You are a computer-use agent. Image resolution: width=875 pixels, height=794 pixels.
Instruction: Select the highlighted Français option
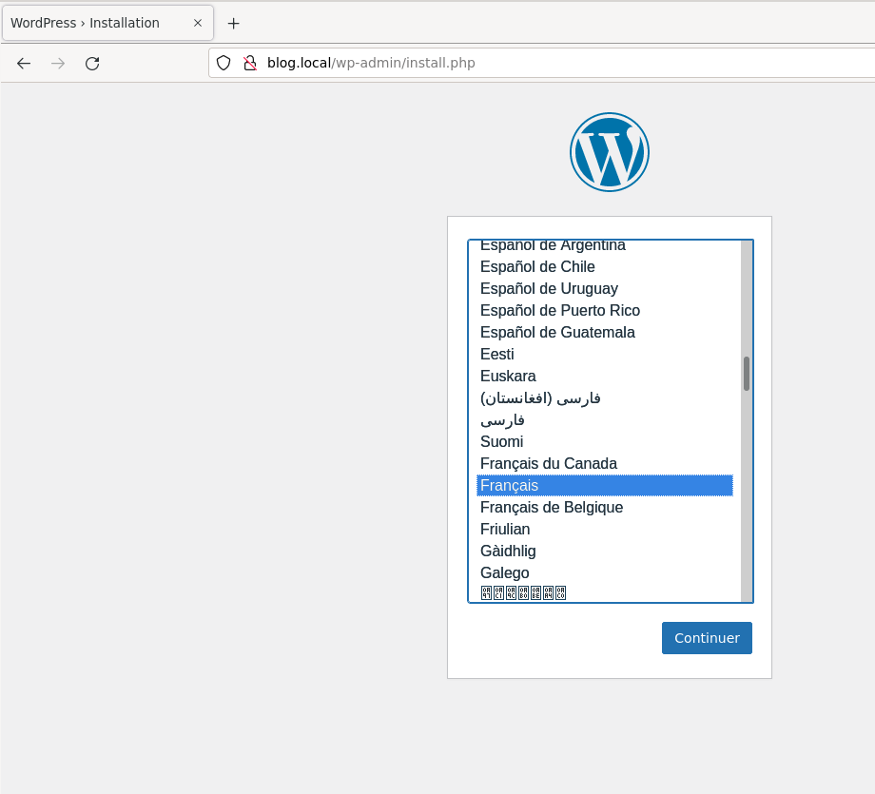pos(510,486)
